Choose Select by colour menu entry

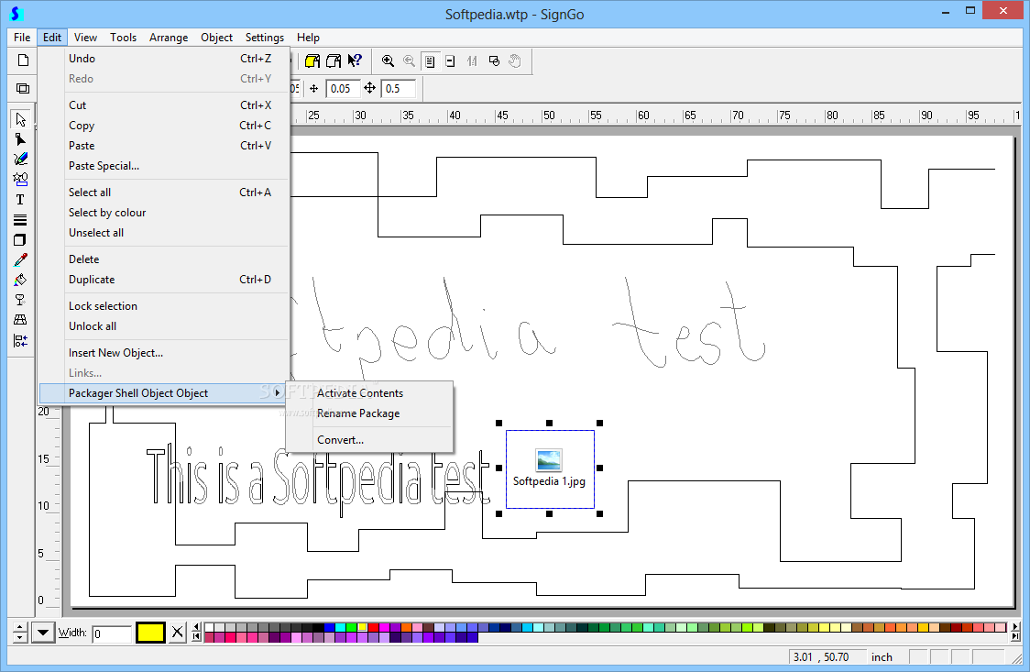point(164,213)
